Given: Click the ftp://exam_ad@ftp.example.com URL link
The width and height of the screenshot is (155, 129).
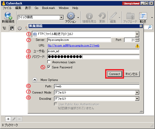Looking at the screenshot, I should tap(74, 45).
